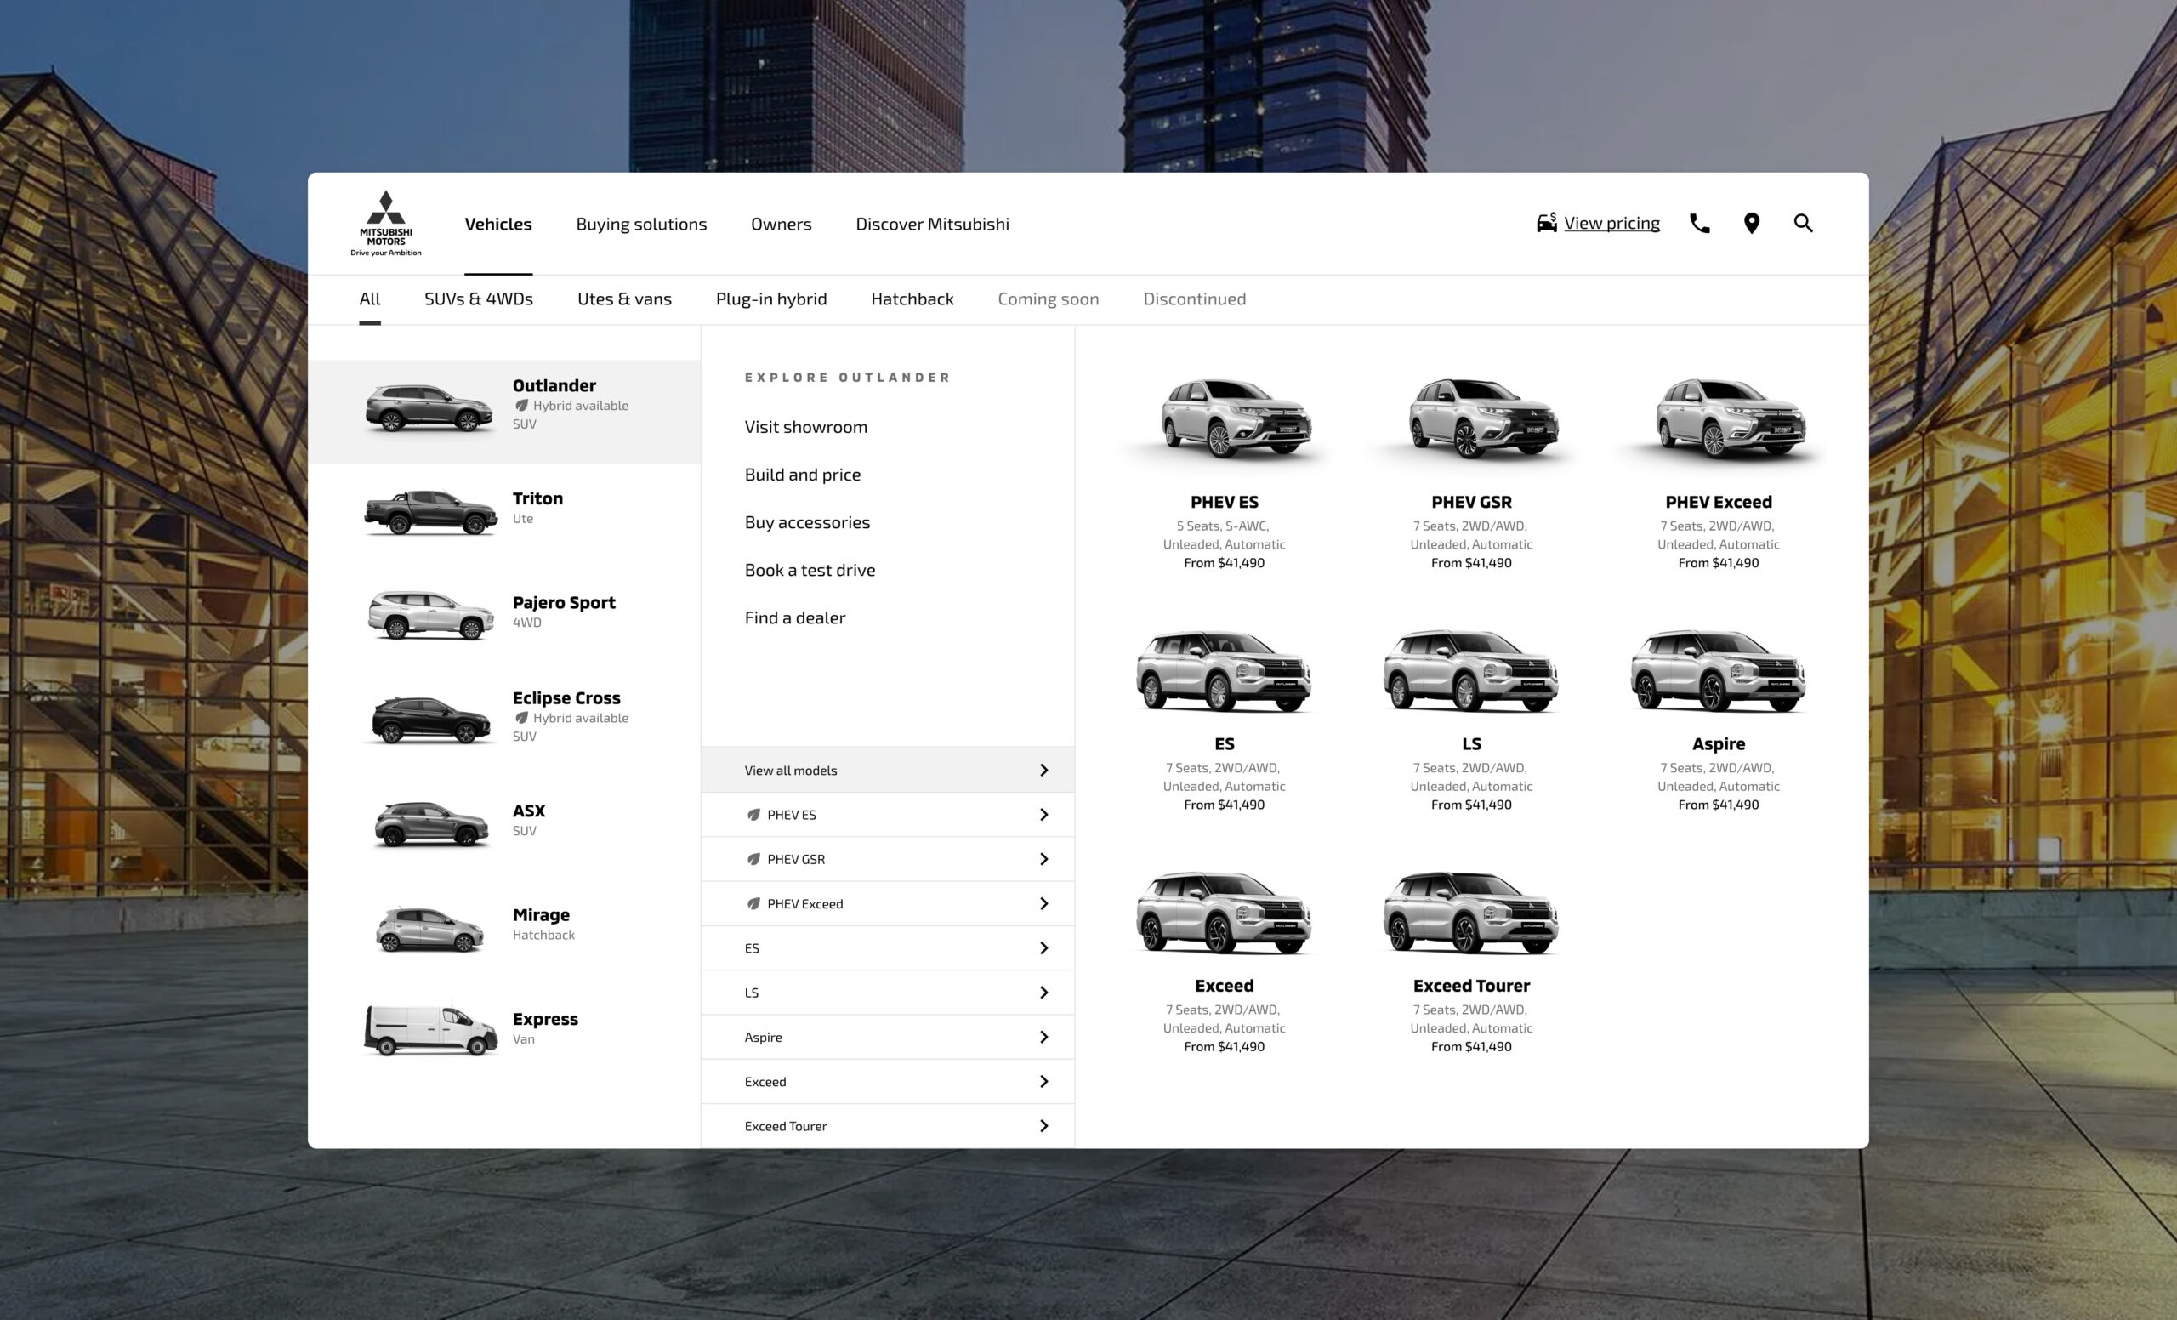Click hybrid leaf icon on PHEV GSR row
The image size is (2177, 1320).
753,859
